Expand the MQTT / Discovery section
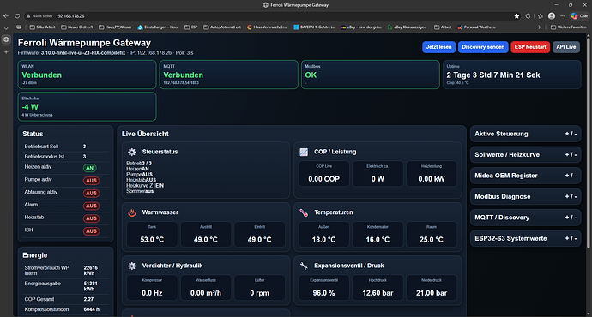 526,218
